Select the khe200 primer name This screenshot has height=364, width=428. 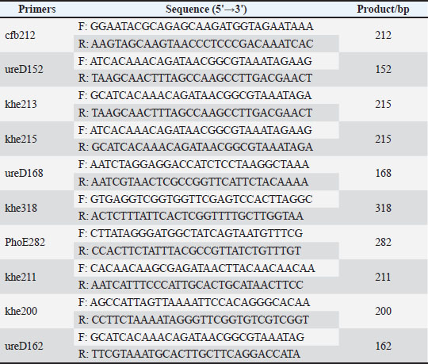pyautogui.click(x=21, y=312)
